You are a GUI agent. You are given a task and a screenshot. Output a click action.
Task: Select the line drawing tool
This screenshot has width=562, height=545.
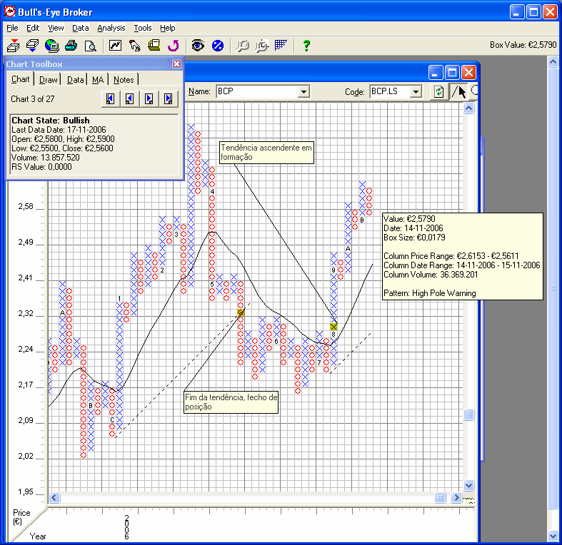click(x=454, y=91)
